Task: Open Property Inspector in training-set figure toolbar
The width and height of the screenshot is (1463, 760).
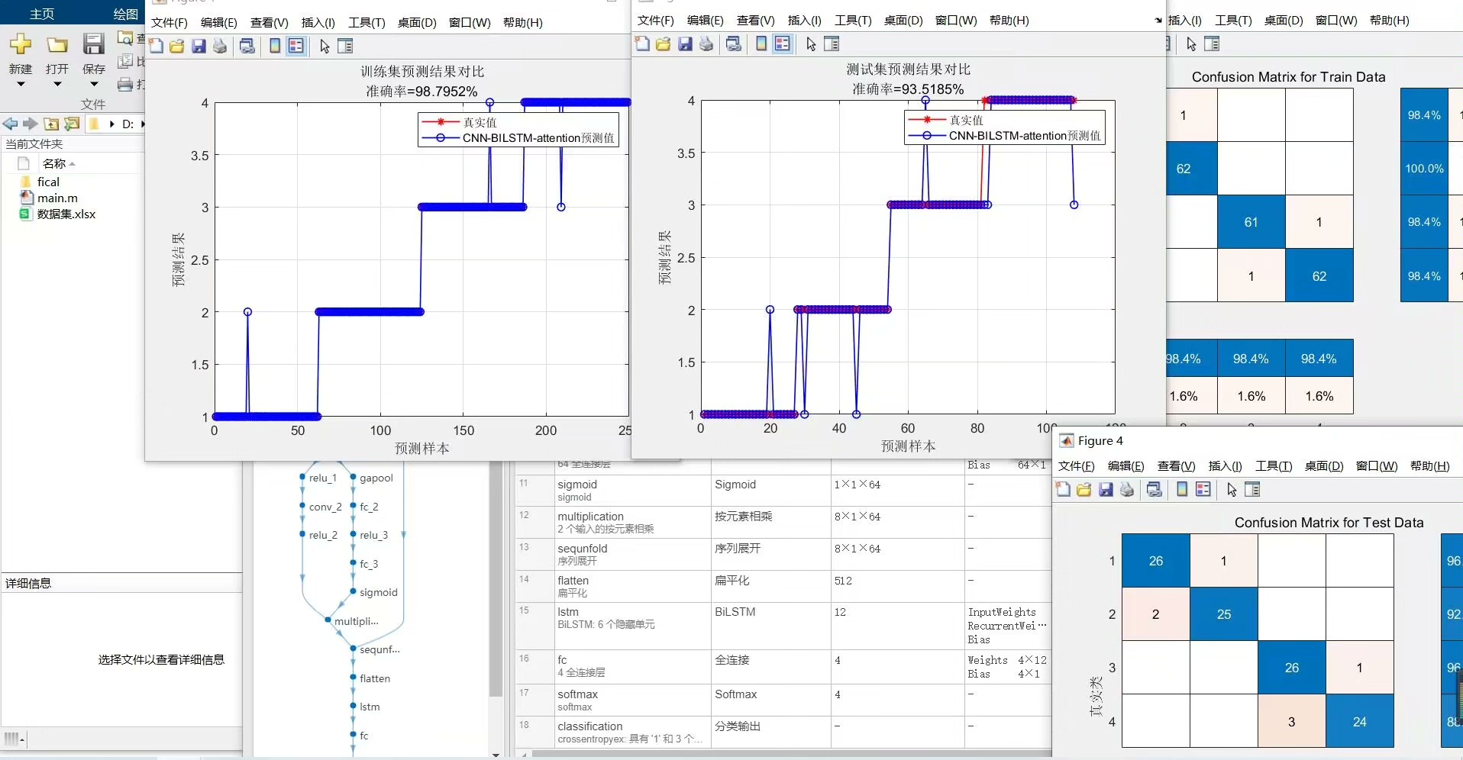Action: click(x=345, y=47)
